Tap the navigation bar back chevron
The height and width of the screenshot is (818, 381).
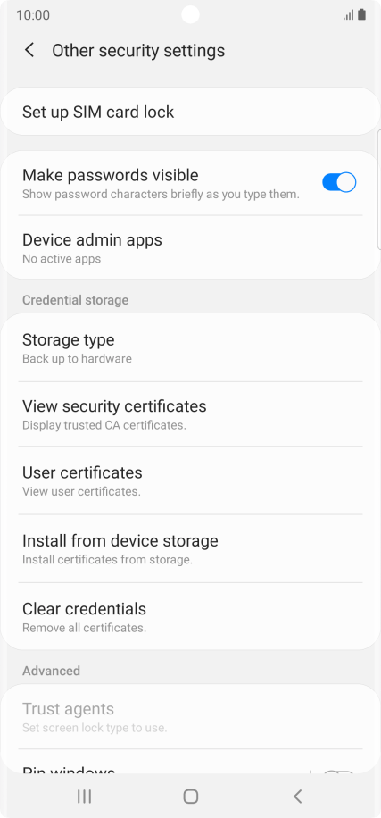click(x=297, y=796)
